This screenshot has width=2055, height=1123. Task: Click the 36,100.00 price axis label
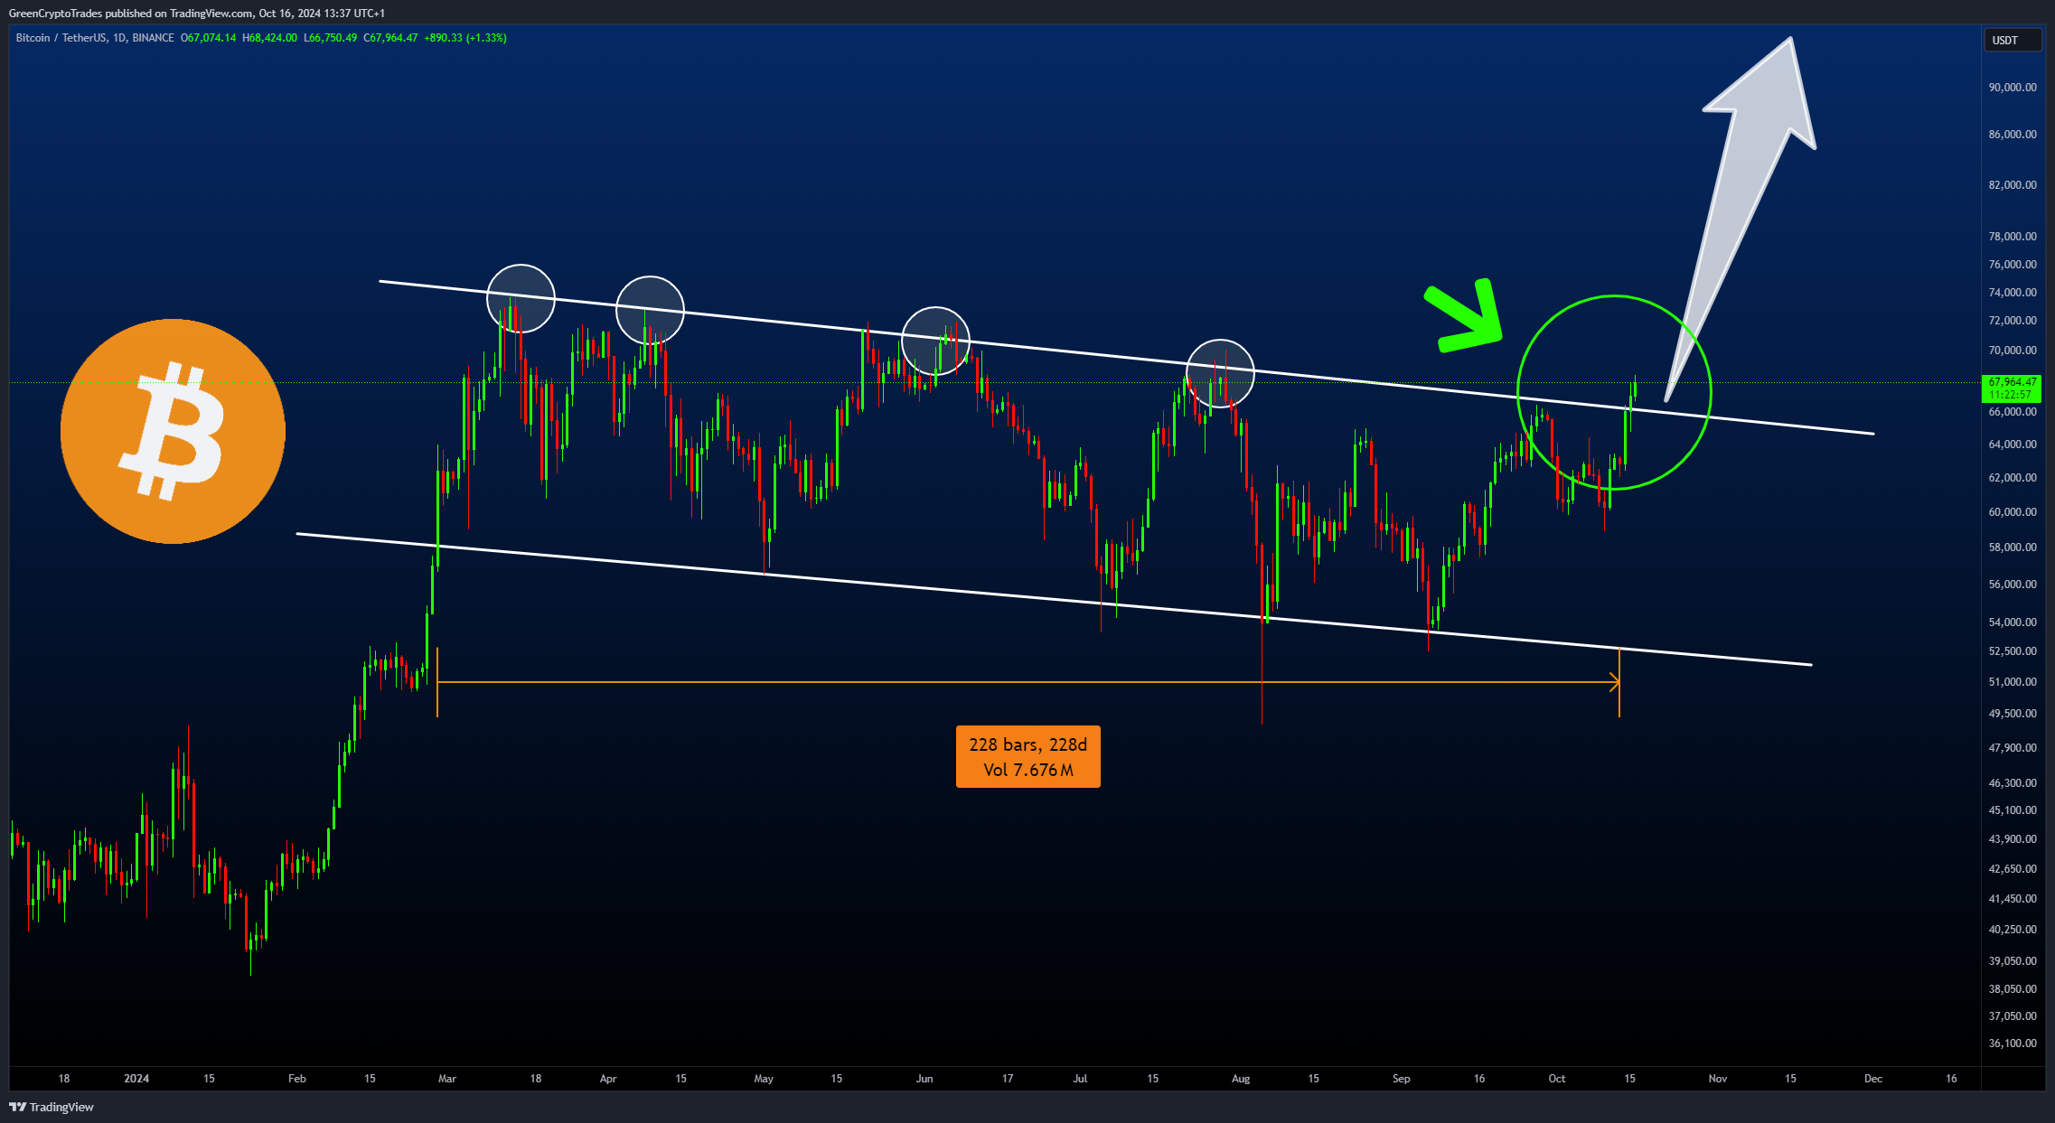click(2013, 1043)
